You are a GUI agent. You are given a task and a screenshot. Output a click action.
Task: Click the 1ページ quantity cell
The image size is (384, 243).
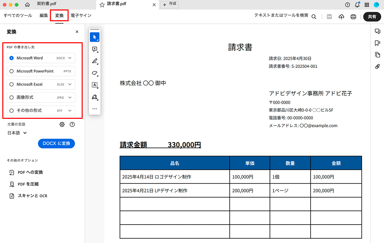coord(290,191)
